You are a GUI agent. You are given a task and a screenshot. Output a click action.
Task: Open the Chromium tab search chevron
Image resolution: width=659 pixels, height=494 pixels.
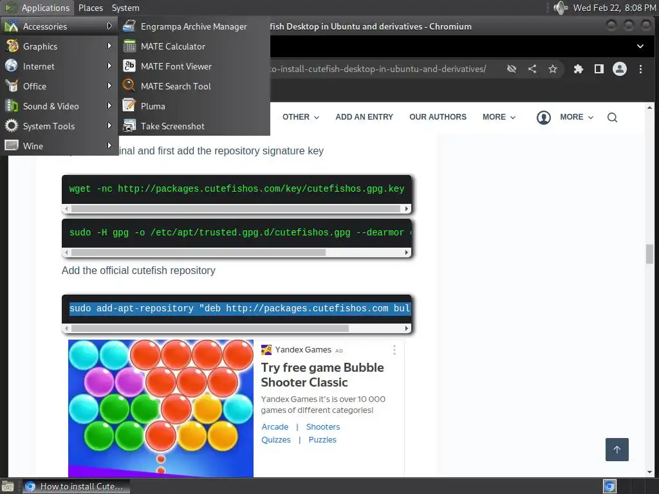coord(640,46)
